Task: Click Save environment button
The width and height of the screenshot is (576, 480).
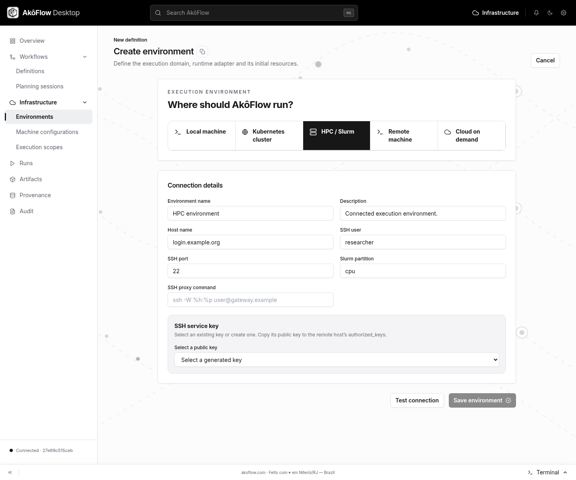Action: (x=482, y=400)
